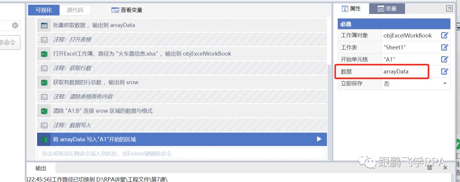460x182 pixels.
Task: Select the 注释: 数据写入 comment row
Action: tap(182, 125)
